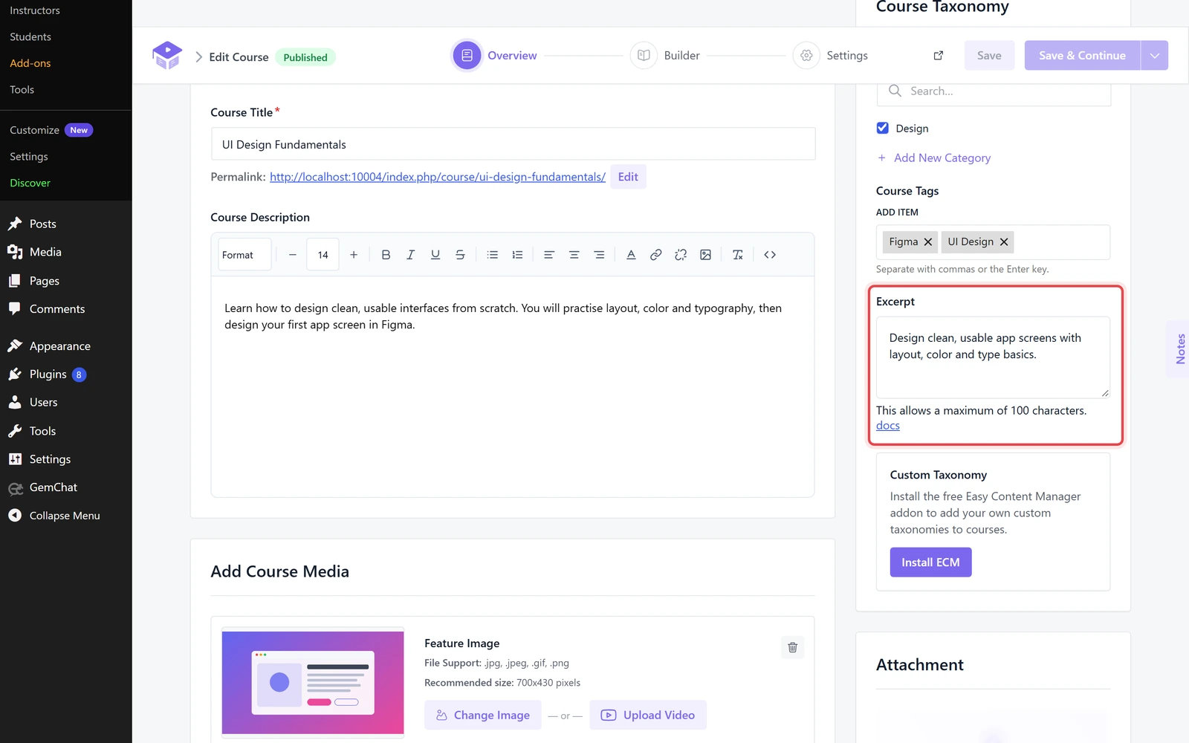Click Save & Continue

[1082, 56]
